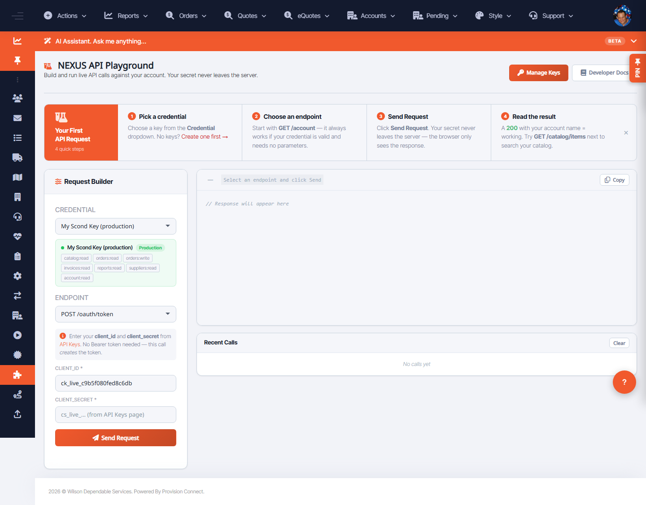Open the list sidebar icon
The width and height of the screenshot is (646, 505).
17,138
